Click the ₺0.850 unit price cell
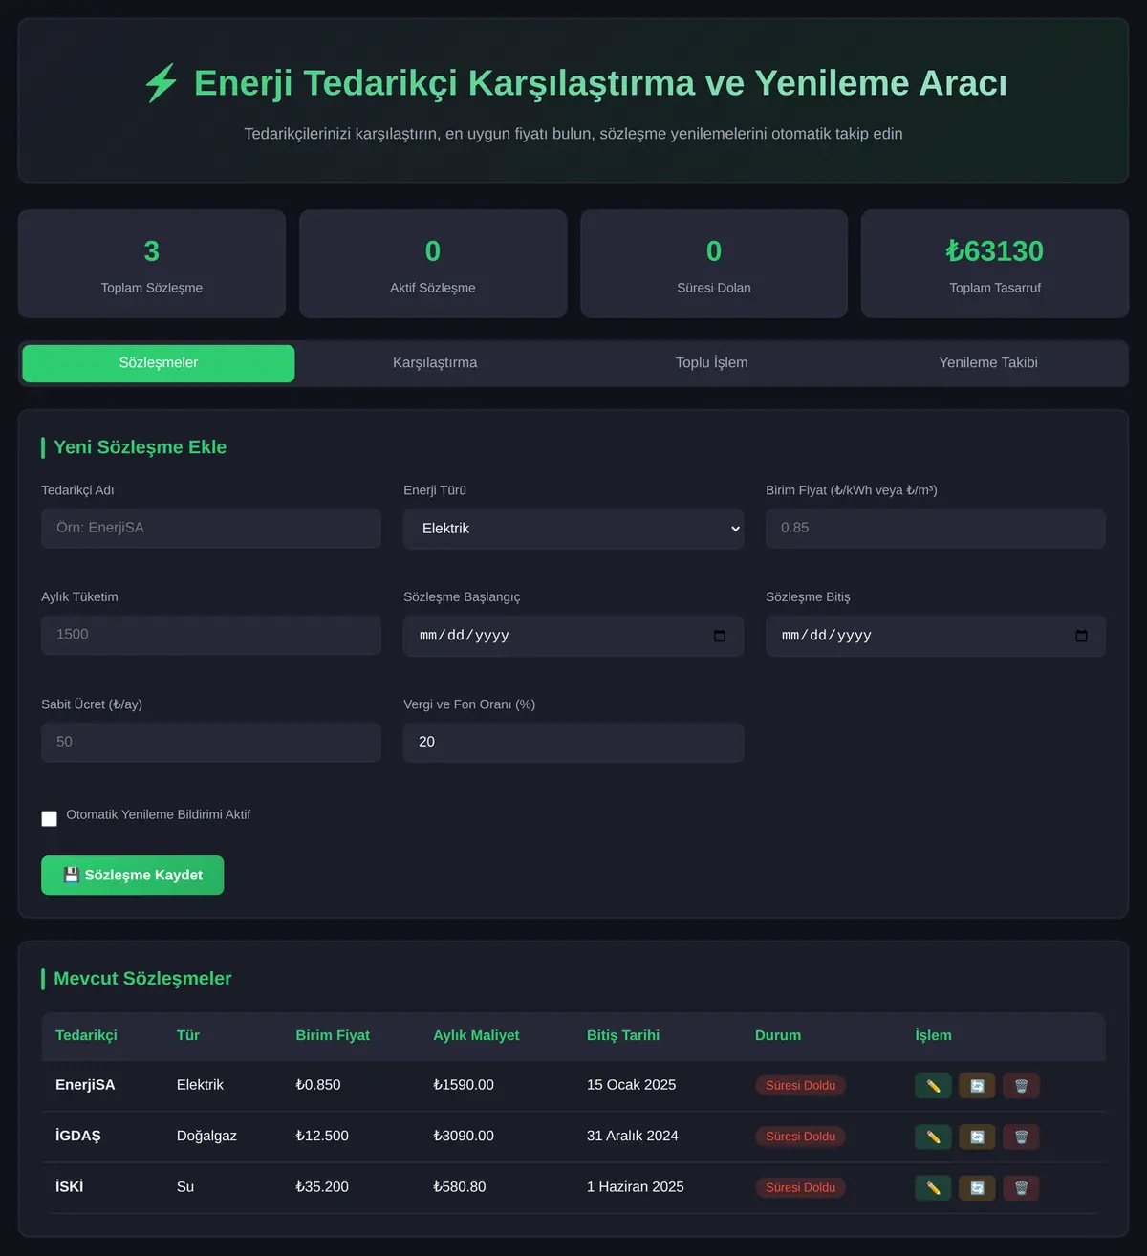 coord(318,1085)
